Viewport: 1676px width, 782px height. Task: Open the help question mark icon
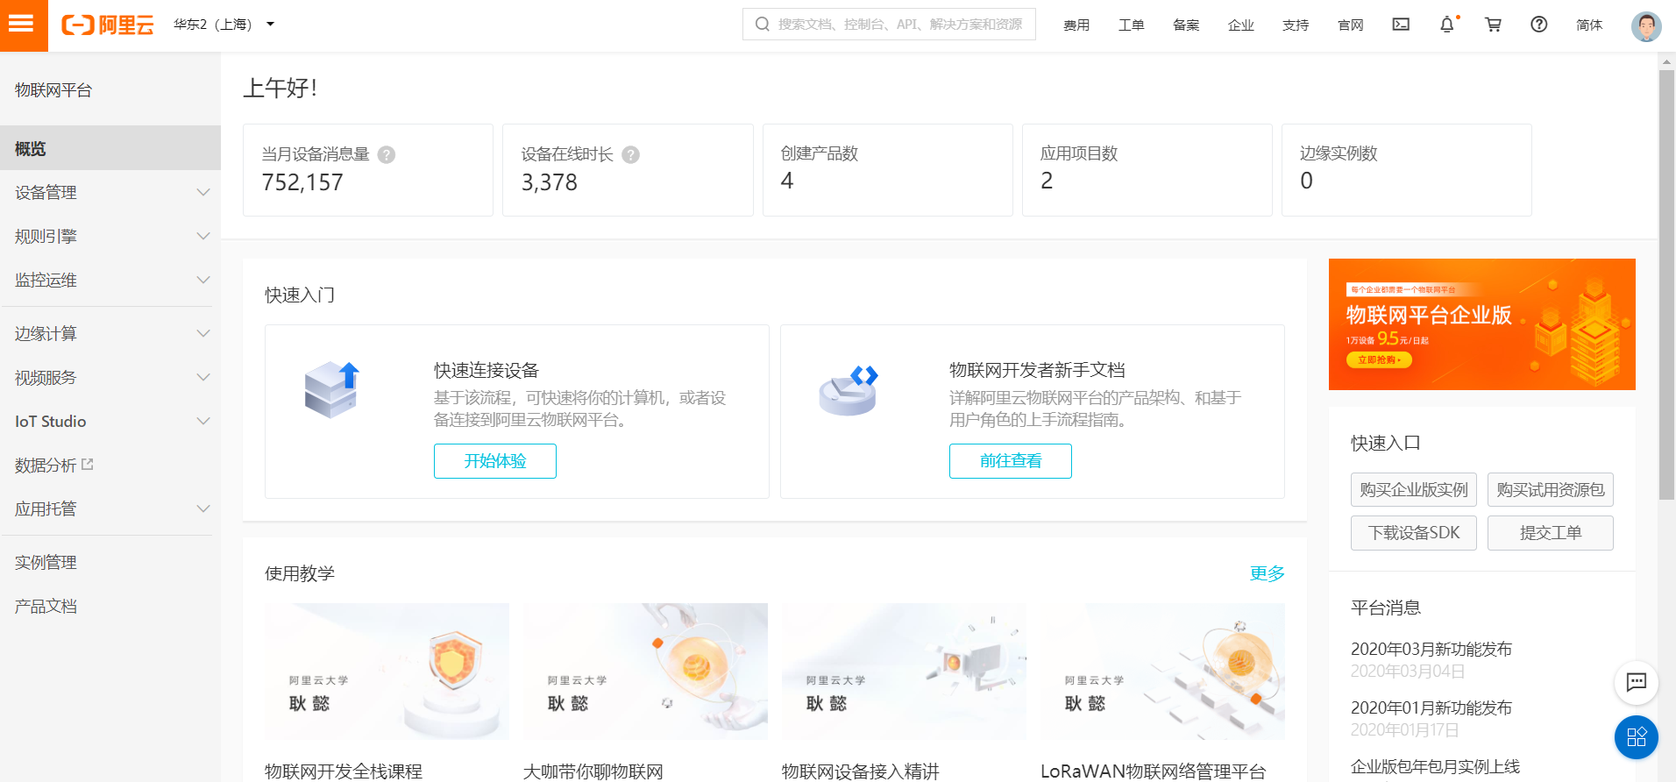(1539, 25)
